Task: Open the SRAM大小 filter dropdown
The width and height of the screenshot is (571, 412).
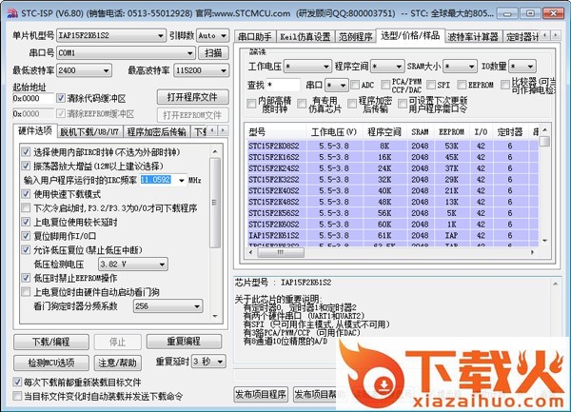Action: point(461,67)
